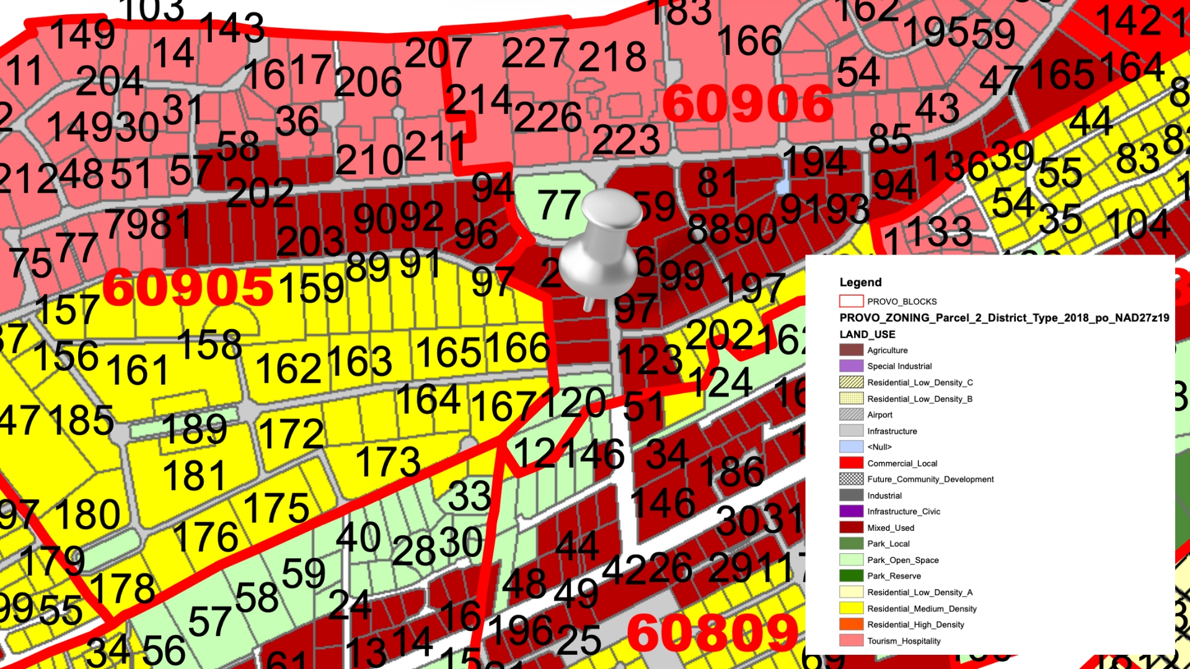The width and height of the screenshot is (1190, 669).
Task: Select the Agriculture legend swatch
Action: [851, 350]
